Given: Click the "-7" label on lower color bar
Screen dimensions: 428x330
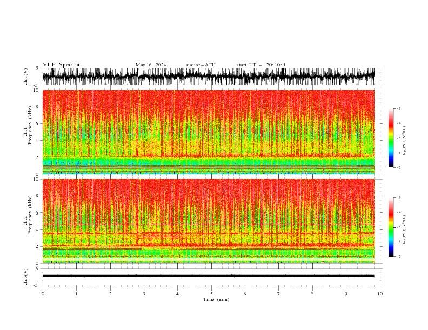Looking at the screenshot, I should click(399, 257).
